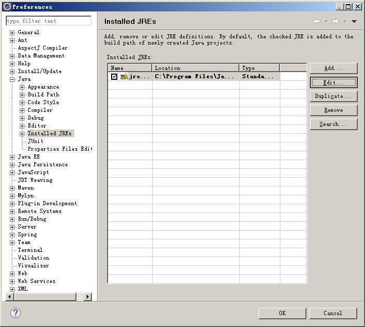Select Run/Debug in the tree
The image size is (365, 327).
click(x=32, y=219)
